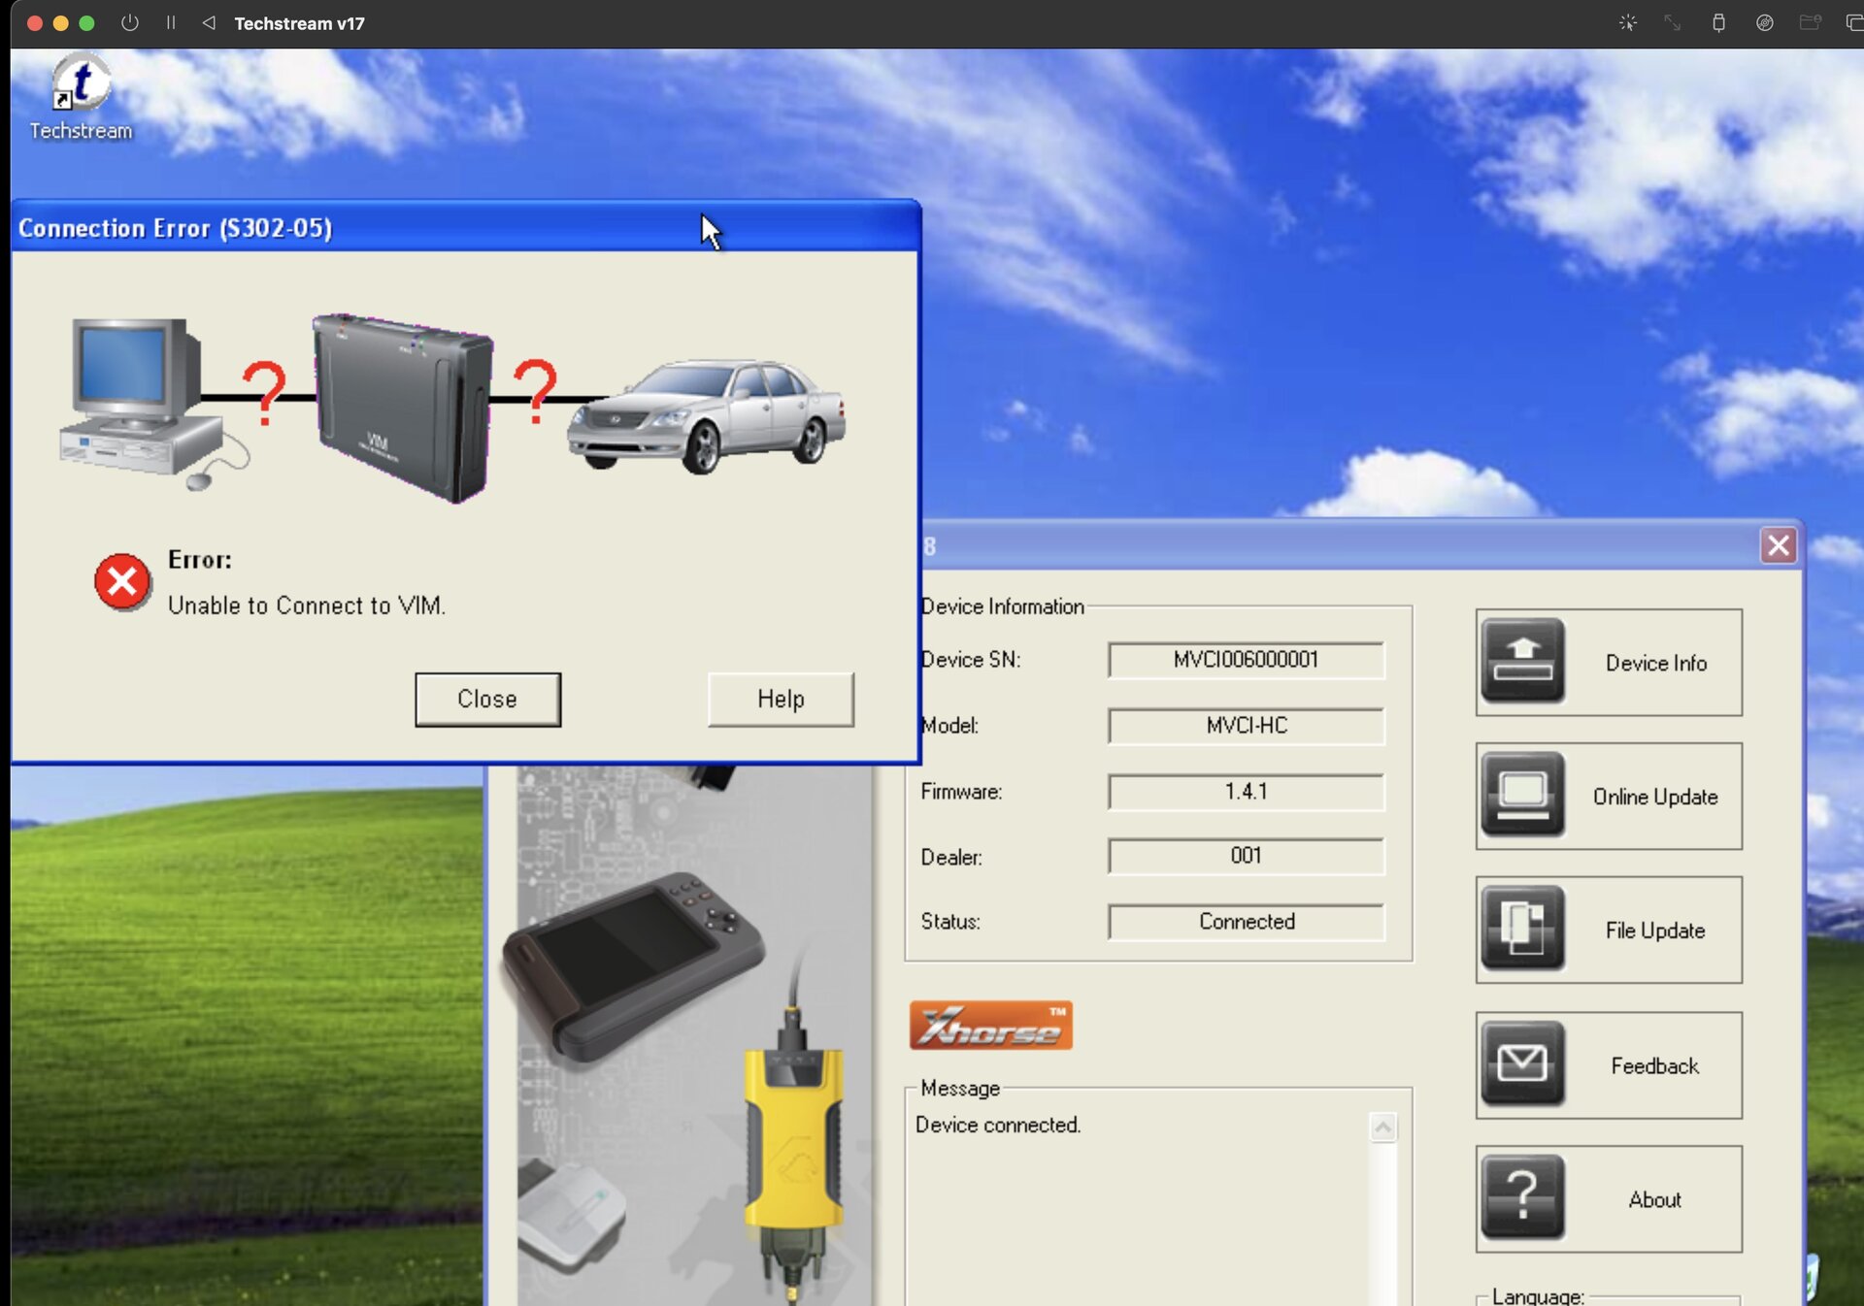Image resolution: width=1864 pixels, height=1306 pixels.
Task: Click the VIM box image in diagram
Action: point(403,408)
